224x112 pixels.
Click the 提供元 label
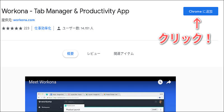click(7, 20)
